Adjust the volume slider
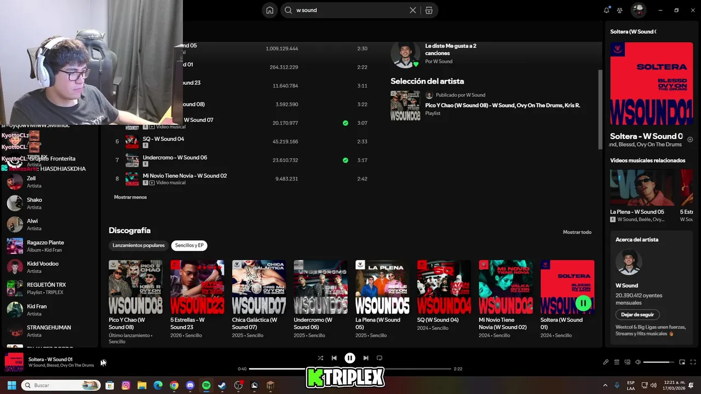This screenshot has width=701, height=394. coord(659,362)
